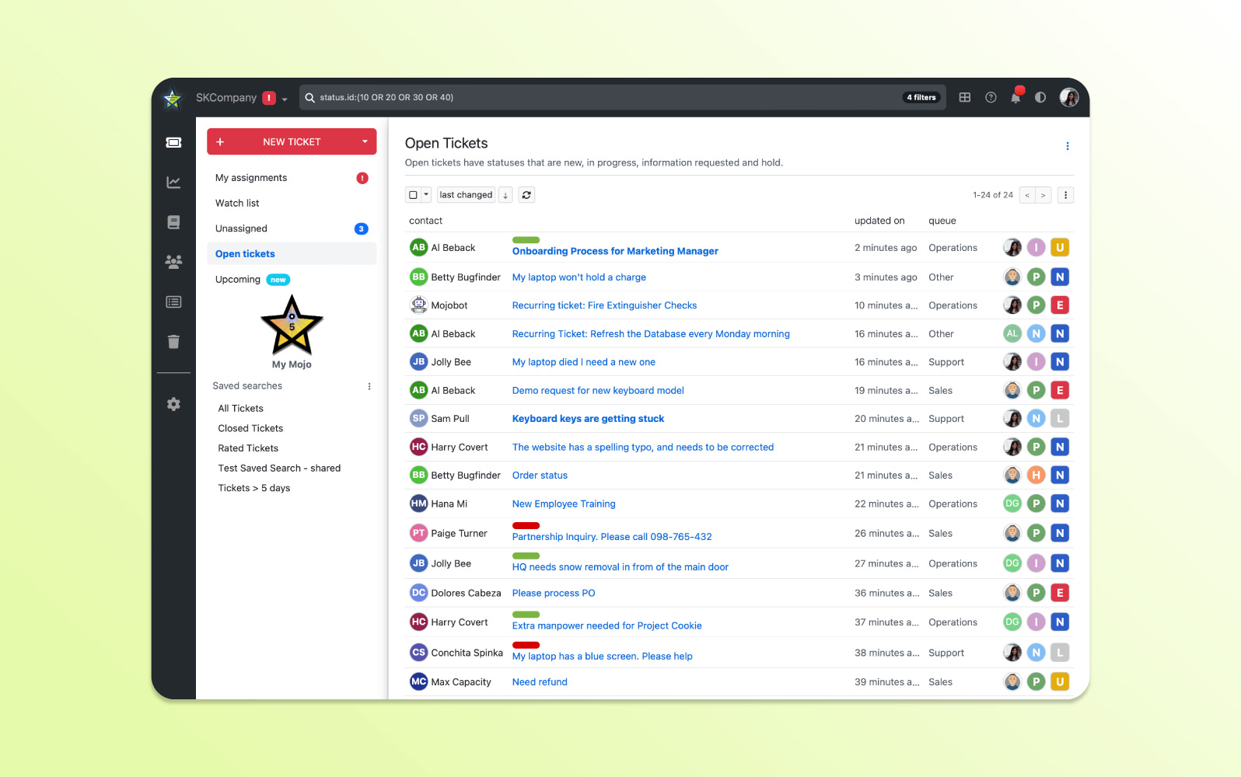Open the Rated Tickets saved search

pos(248,448)
